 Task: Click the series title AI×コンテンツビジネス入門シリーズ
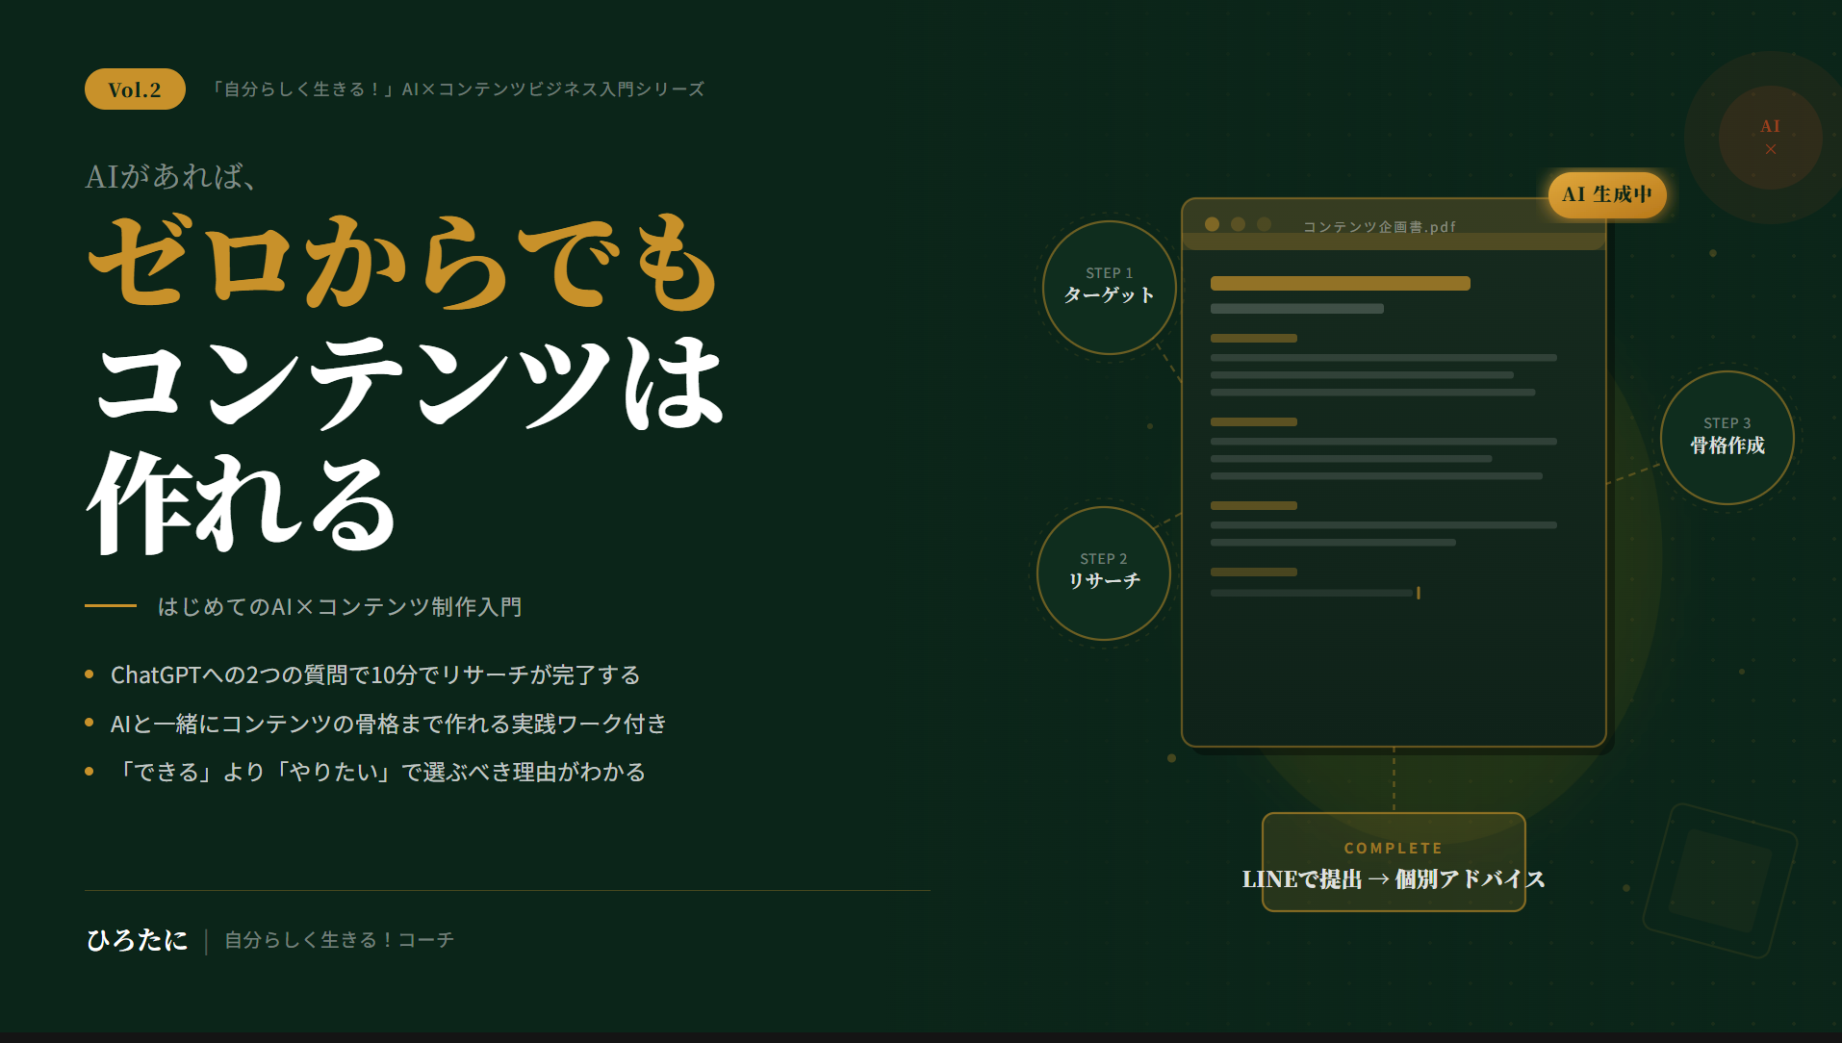point(456,89)
